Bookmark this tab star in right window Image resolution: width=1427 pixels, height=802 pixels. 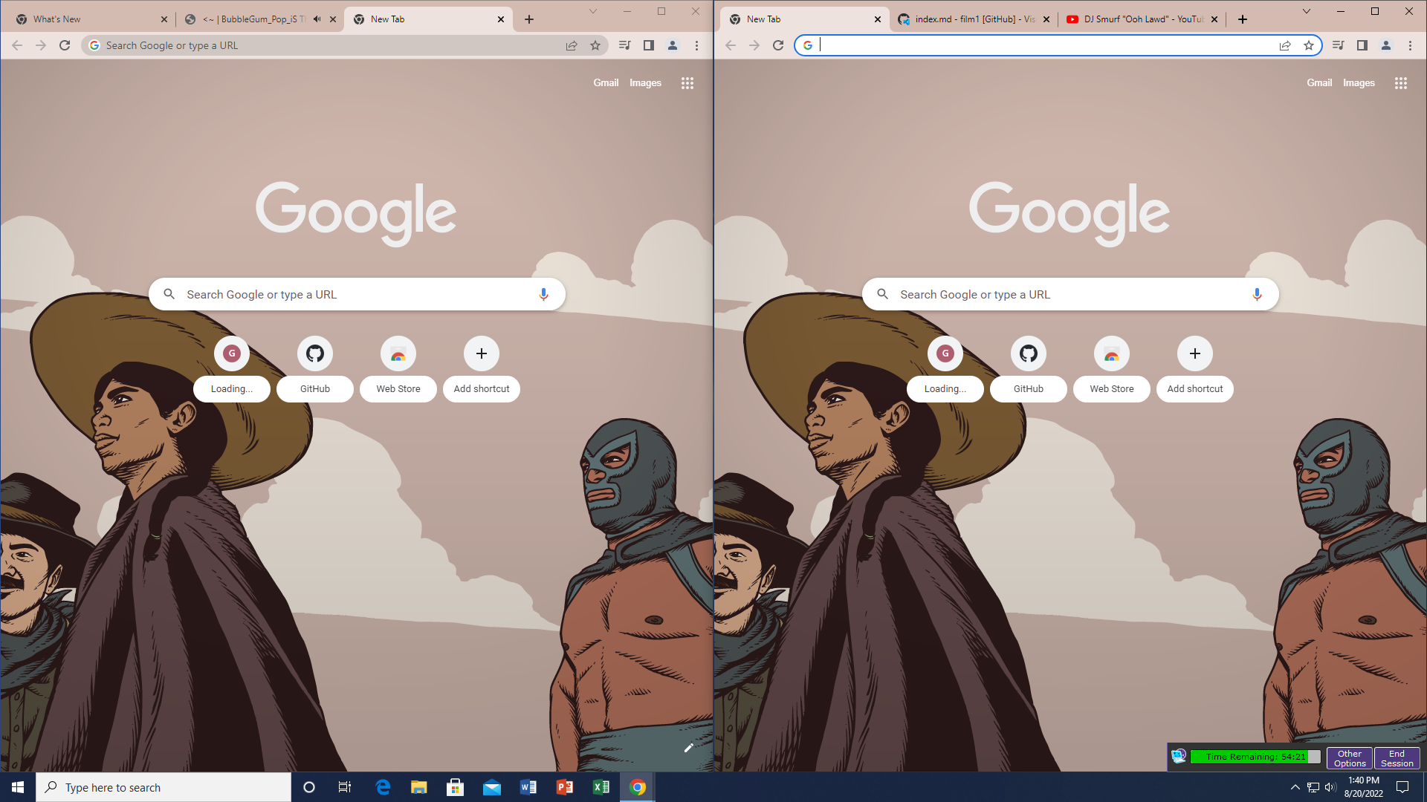click(1308, 45)
